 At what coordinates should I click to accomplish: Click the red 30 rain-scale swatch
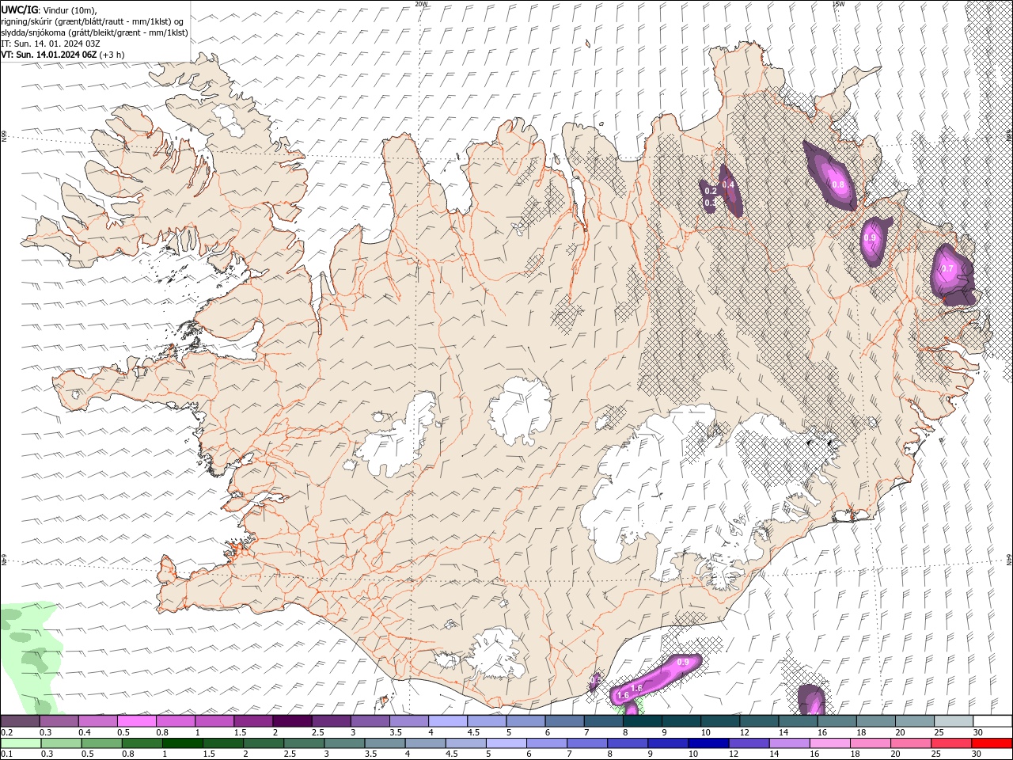coord(992,743)
